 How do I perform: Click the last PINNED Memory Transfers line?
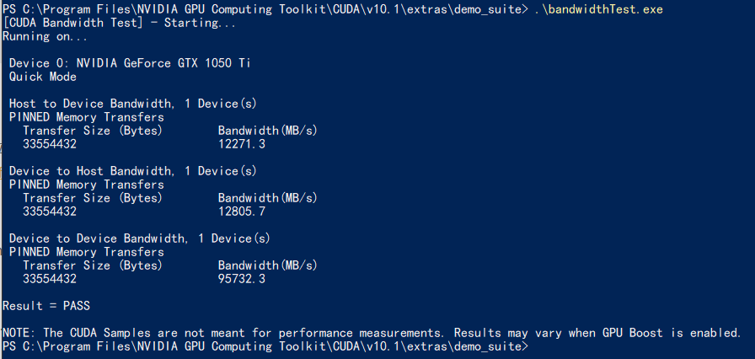[87, 252]
